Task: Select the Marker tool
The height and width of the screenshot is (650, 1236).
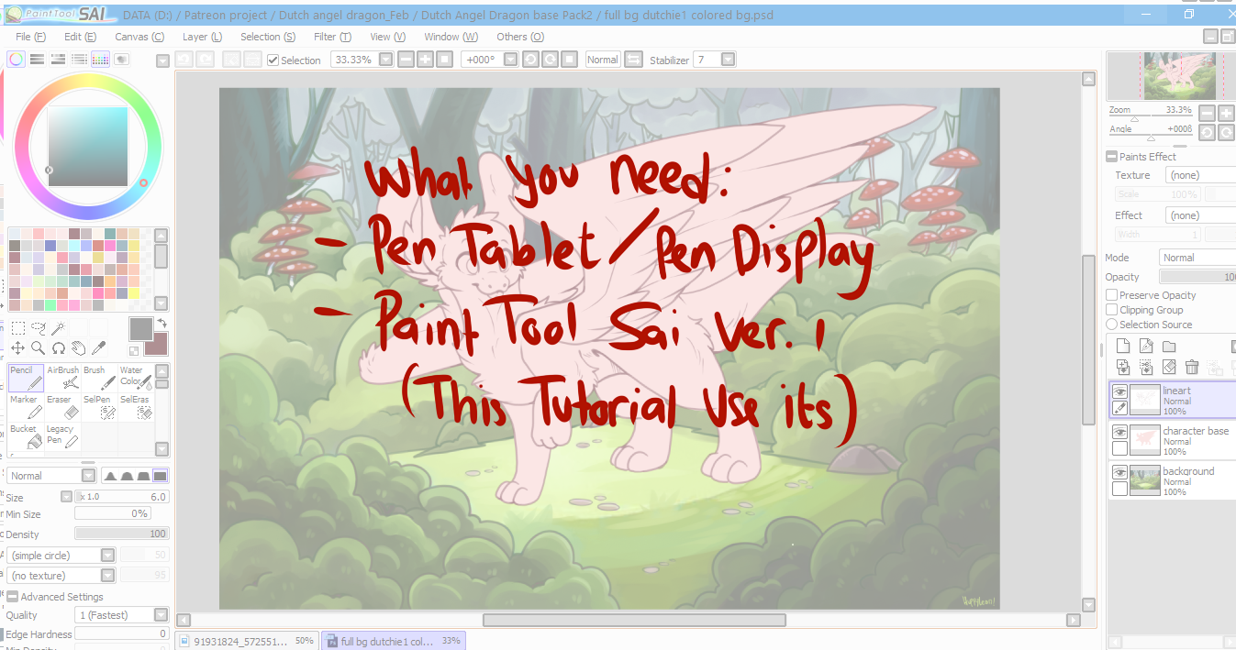Action: 26,407
